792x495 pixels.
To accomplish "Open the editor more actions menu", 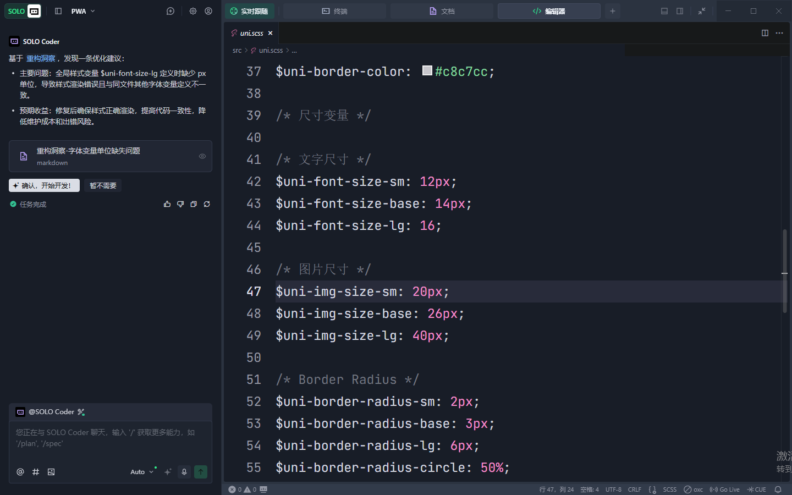I will 779,33.
